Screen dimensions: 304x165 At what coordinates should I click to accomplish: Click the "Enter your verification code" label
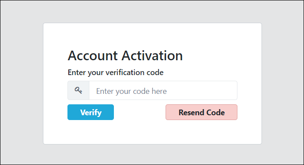(x=116, y=72)
